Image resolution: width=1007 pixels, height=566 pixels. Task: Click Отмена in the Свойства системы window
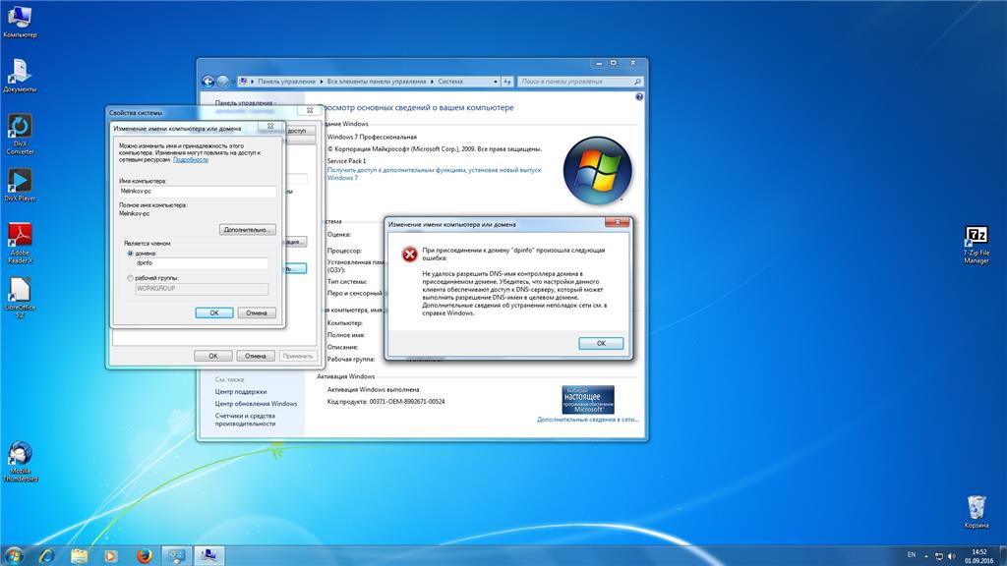(255, 356)
